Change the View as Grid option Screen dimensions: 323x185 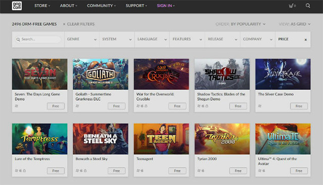tap(295, 24)
